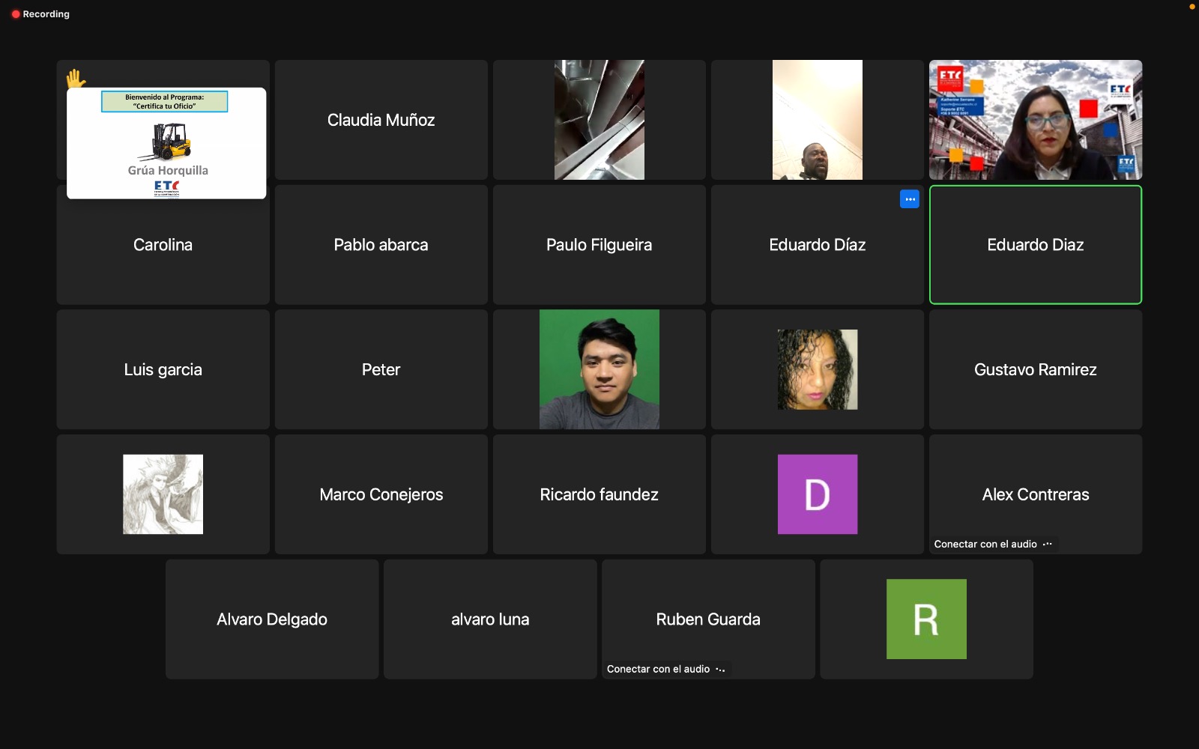Click Conectar con el audio under Ruben Guarda
This screenshot has height=749, width=1199.
click(658, 670)
